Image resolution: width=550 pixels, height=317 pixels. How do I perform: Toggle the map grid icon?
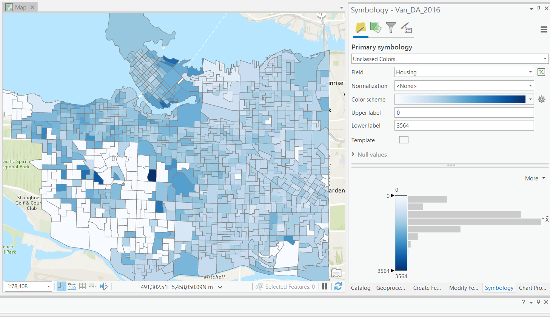82,286
